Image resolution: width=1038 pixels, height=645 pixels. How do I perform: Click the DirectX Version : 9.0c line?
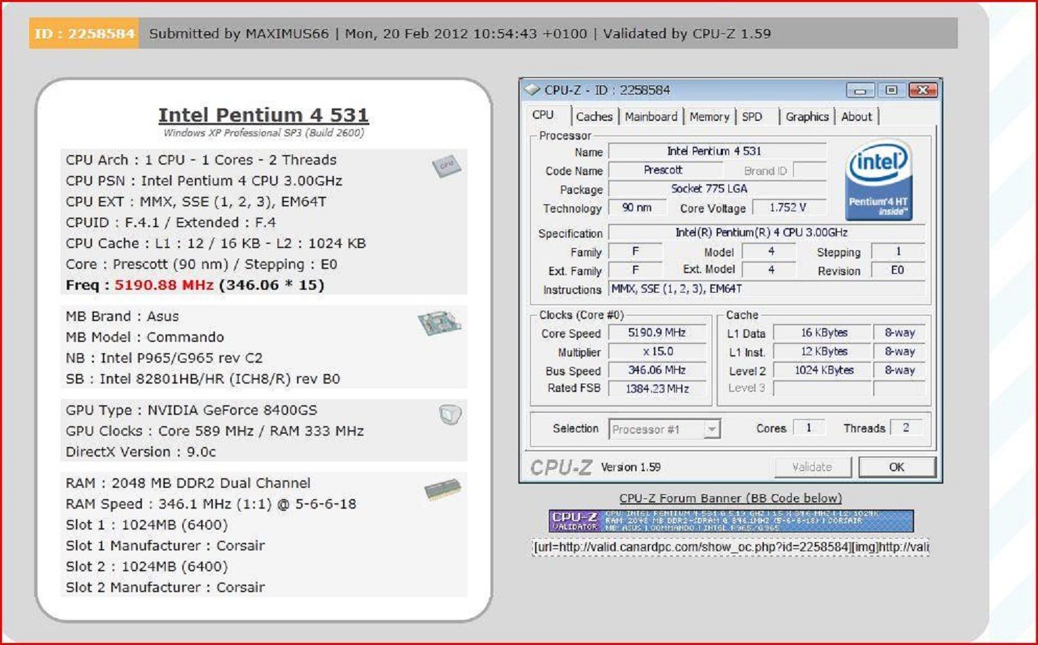(x=141, y=452)
